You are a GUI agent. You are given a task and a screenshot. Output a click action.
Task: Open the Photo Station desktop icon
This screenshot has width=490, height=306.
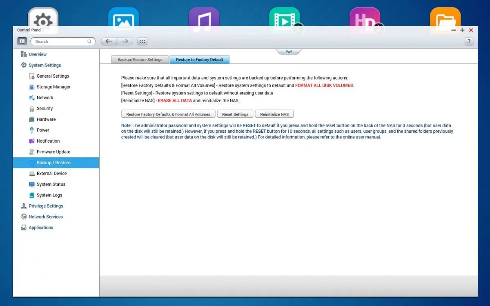(x=123, y=21)
